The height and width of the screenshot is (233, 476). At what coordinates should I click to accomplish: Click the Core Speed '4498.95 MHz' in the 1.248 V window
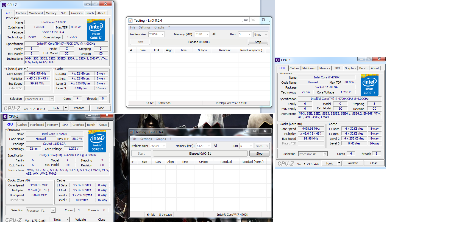(x=311, y=129)
